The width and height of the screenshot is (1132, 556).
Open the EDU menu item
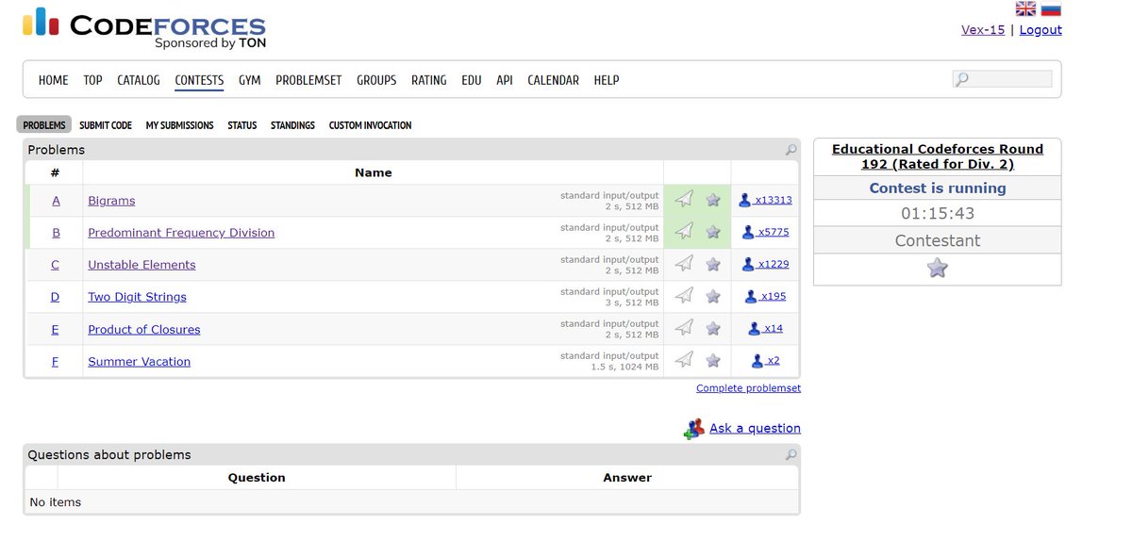(472, 80)
